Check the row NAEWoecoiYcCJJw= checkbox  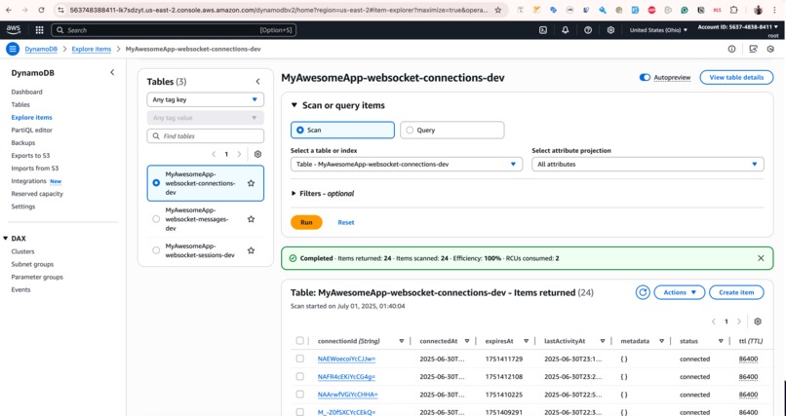click(x=299, y=359)
